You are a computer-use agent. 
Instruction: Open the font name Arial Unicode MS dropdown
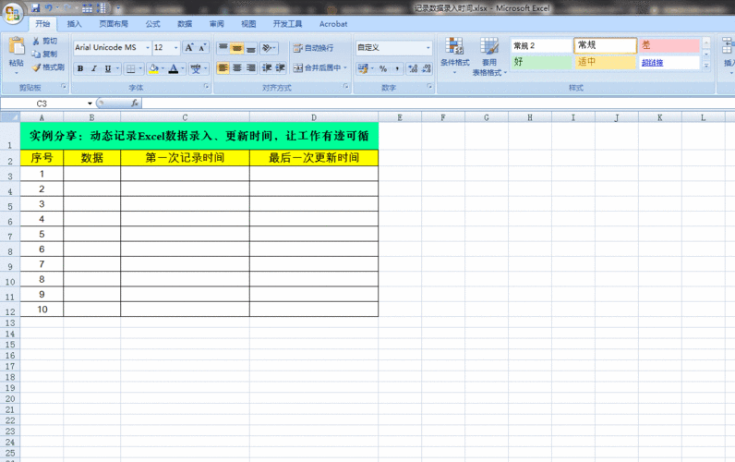(148, 47)
